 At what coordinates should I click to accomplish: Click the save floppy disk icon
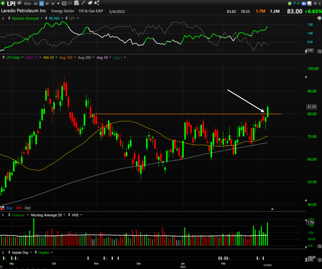coord(309,3)
